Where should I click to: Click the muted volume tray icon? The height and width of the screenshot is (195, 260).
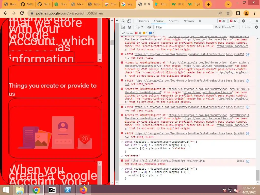(236, 190)
